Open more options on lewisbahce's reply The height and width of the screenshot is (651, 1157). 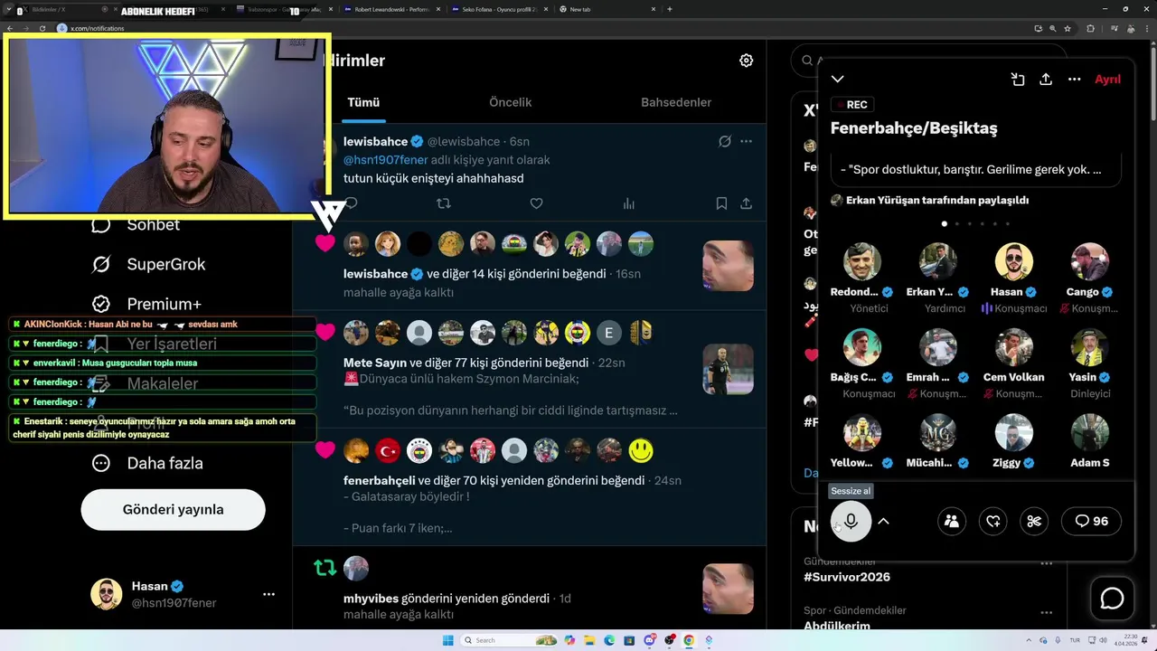point(746,141)
